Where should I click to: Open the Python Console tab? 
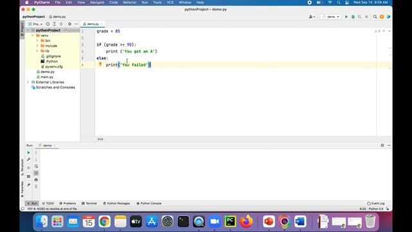click(149, 204)
